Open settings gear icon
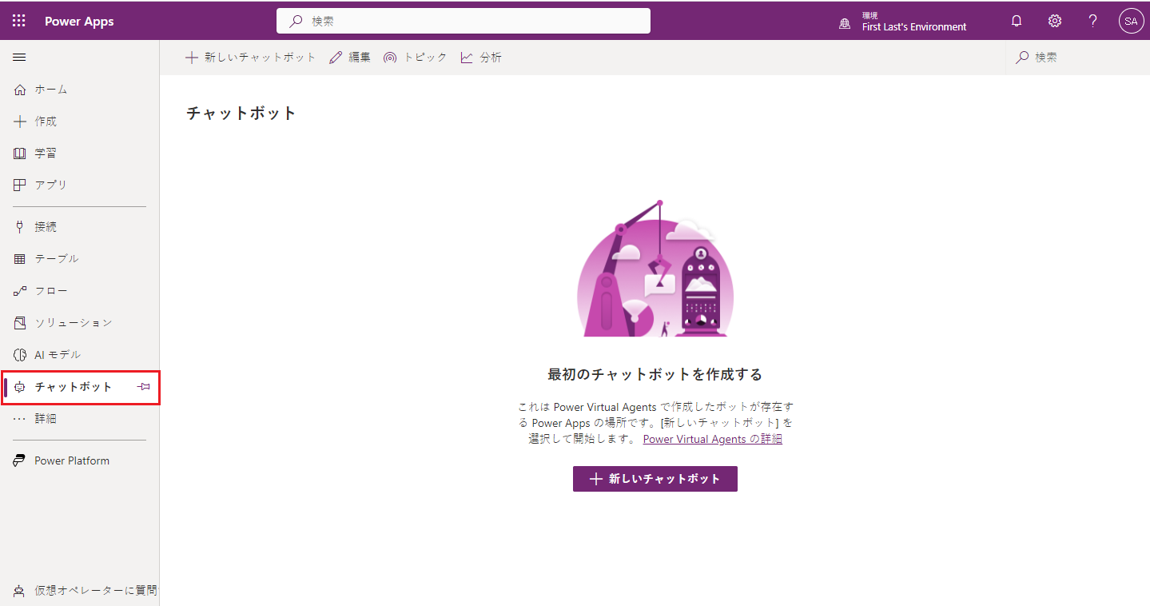This screenshot has height=606, width=1150. point(1055,21)
